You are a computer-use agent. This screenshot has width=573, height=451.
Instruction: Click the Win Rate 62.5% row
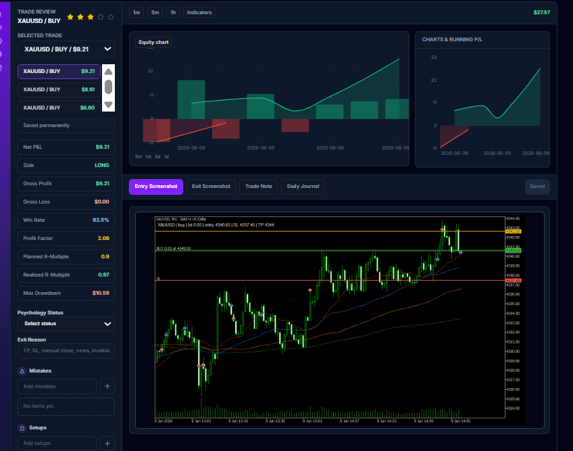(66, 220)
